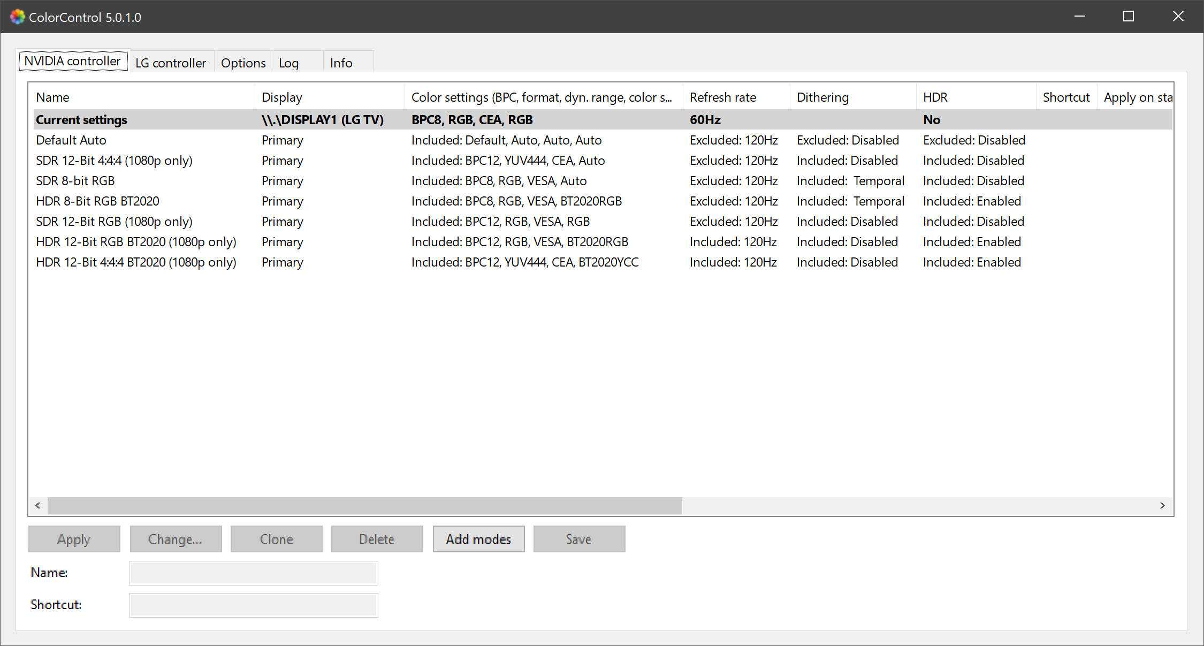Click the ColorControl application icon
Screen dimensions: 1204x646
point(18,17)
